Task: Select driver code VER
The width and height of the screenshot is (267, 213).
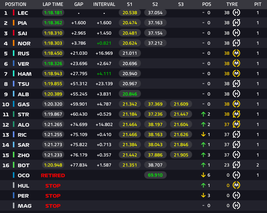Action: [23, 64]
